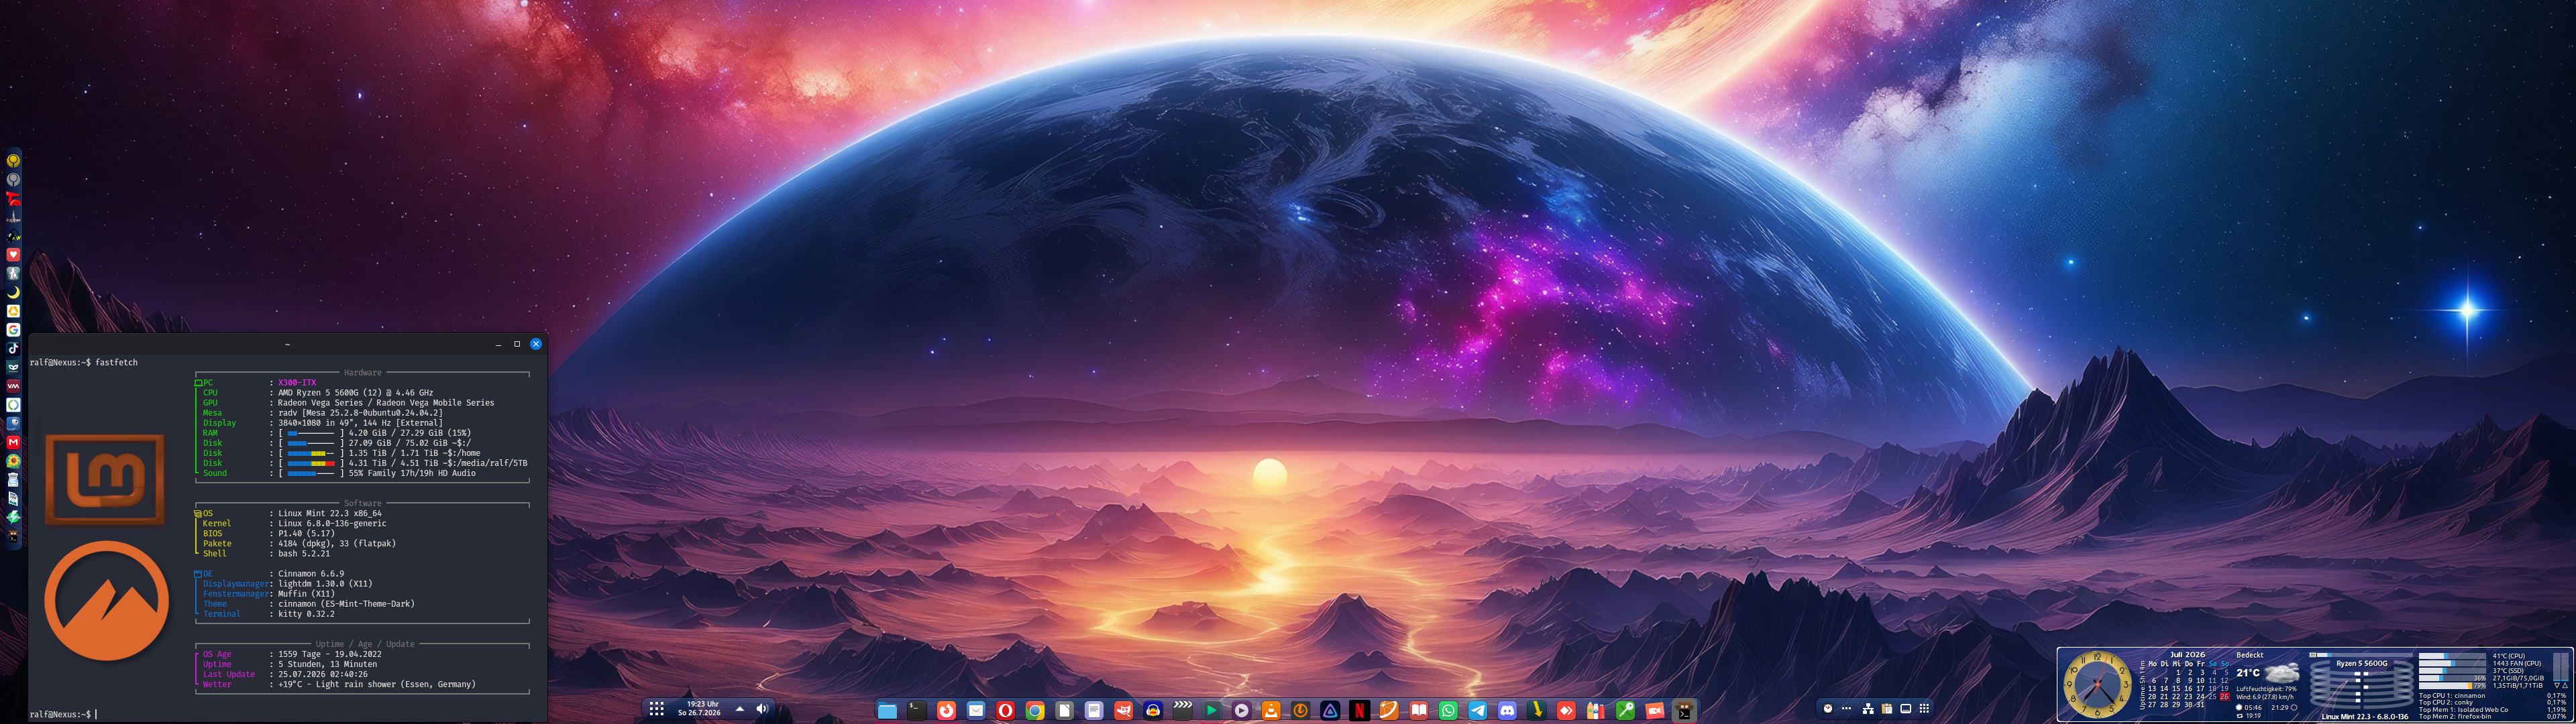Open the workspace grid icon in right panel

click(1924, 709)
